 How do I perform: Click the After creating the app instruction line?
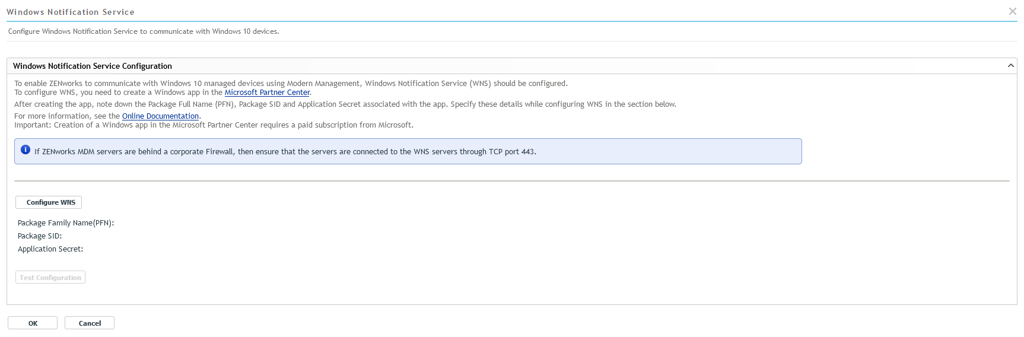tap(345, 104)
